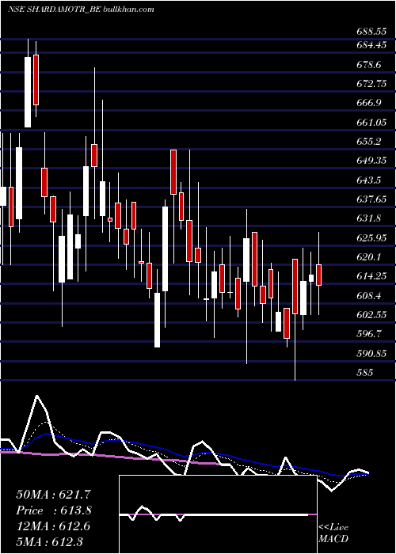Image resolution: width=396 pixels, height=554 pixels.
Task: Click the 672.75 price axis label
Action: click(x=371, y=84)
